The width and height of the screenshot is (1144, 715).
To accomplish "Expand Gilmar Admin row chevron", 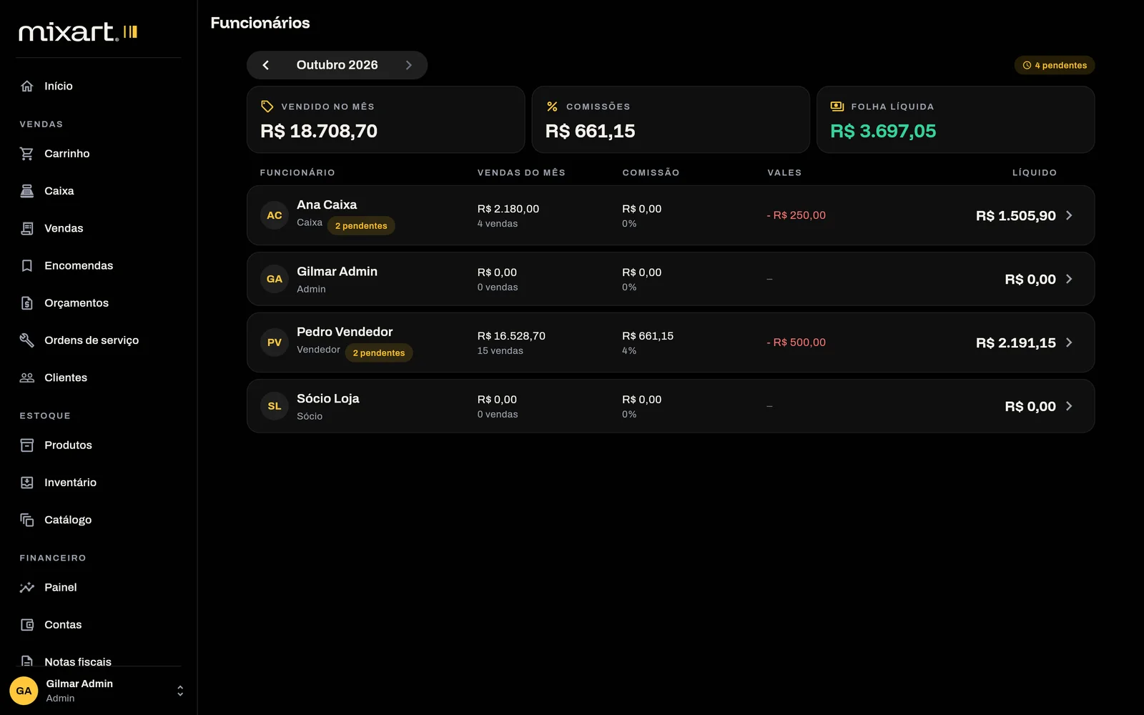I will tap(1069, 279).
